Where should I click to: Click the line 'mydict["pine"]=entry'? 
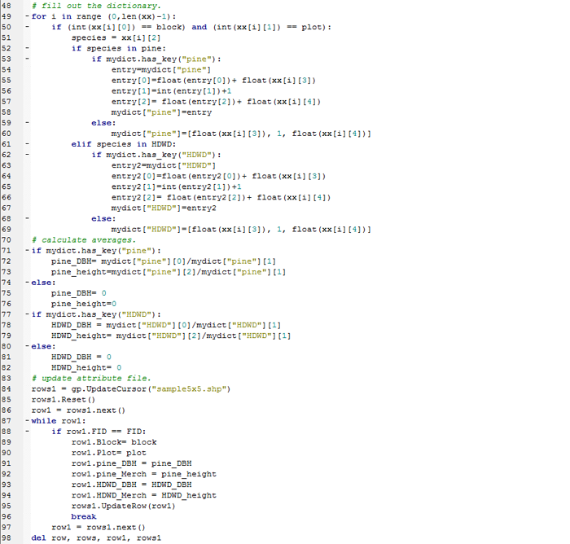pyautogui.click(x=161, y=112)
